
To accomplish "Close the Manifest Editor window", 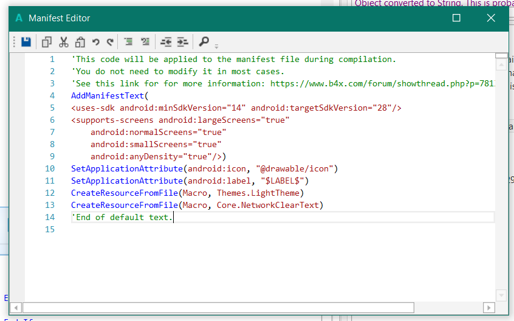I will coord(491,18).
